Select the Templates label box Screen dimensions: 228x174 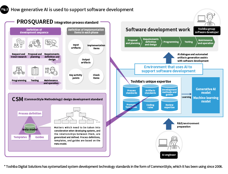tap(20, 137)
